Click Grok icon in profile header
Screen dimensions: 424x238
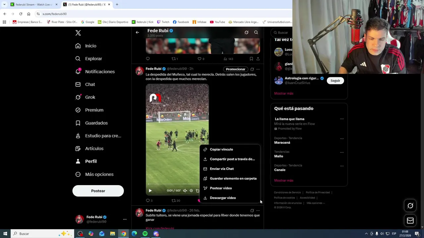(x=246, y=32)
